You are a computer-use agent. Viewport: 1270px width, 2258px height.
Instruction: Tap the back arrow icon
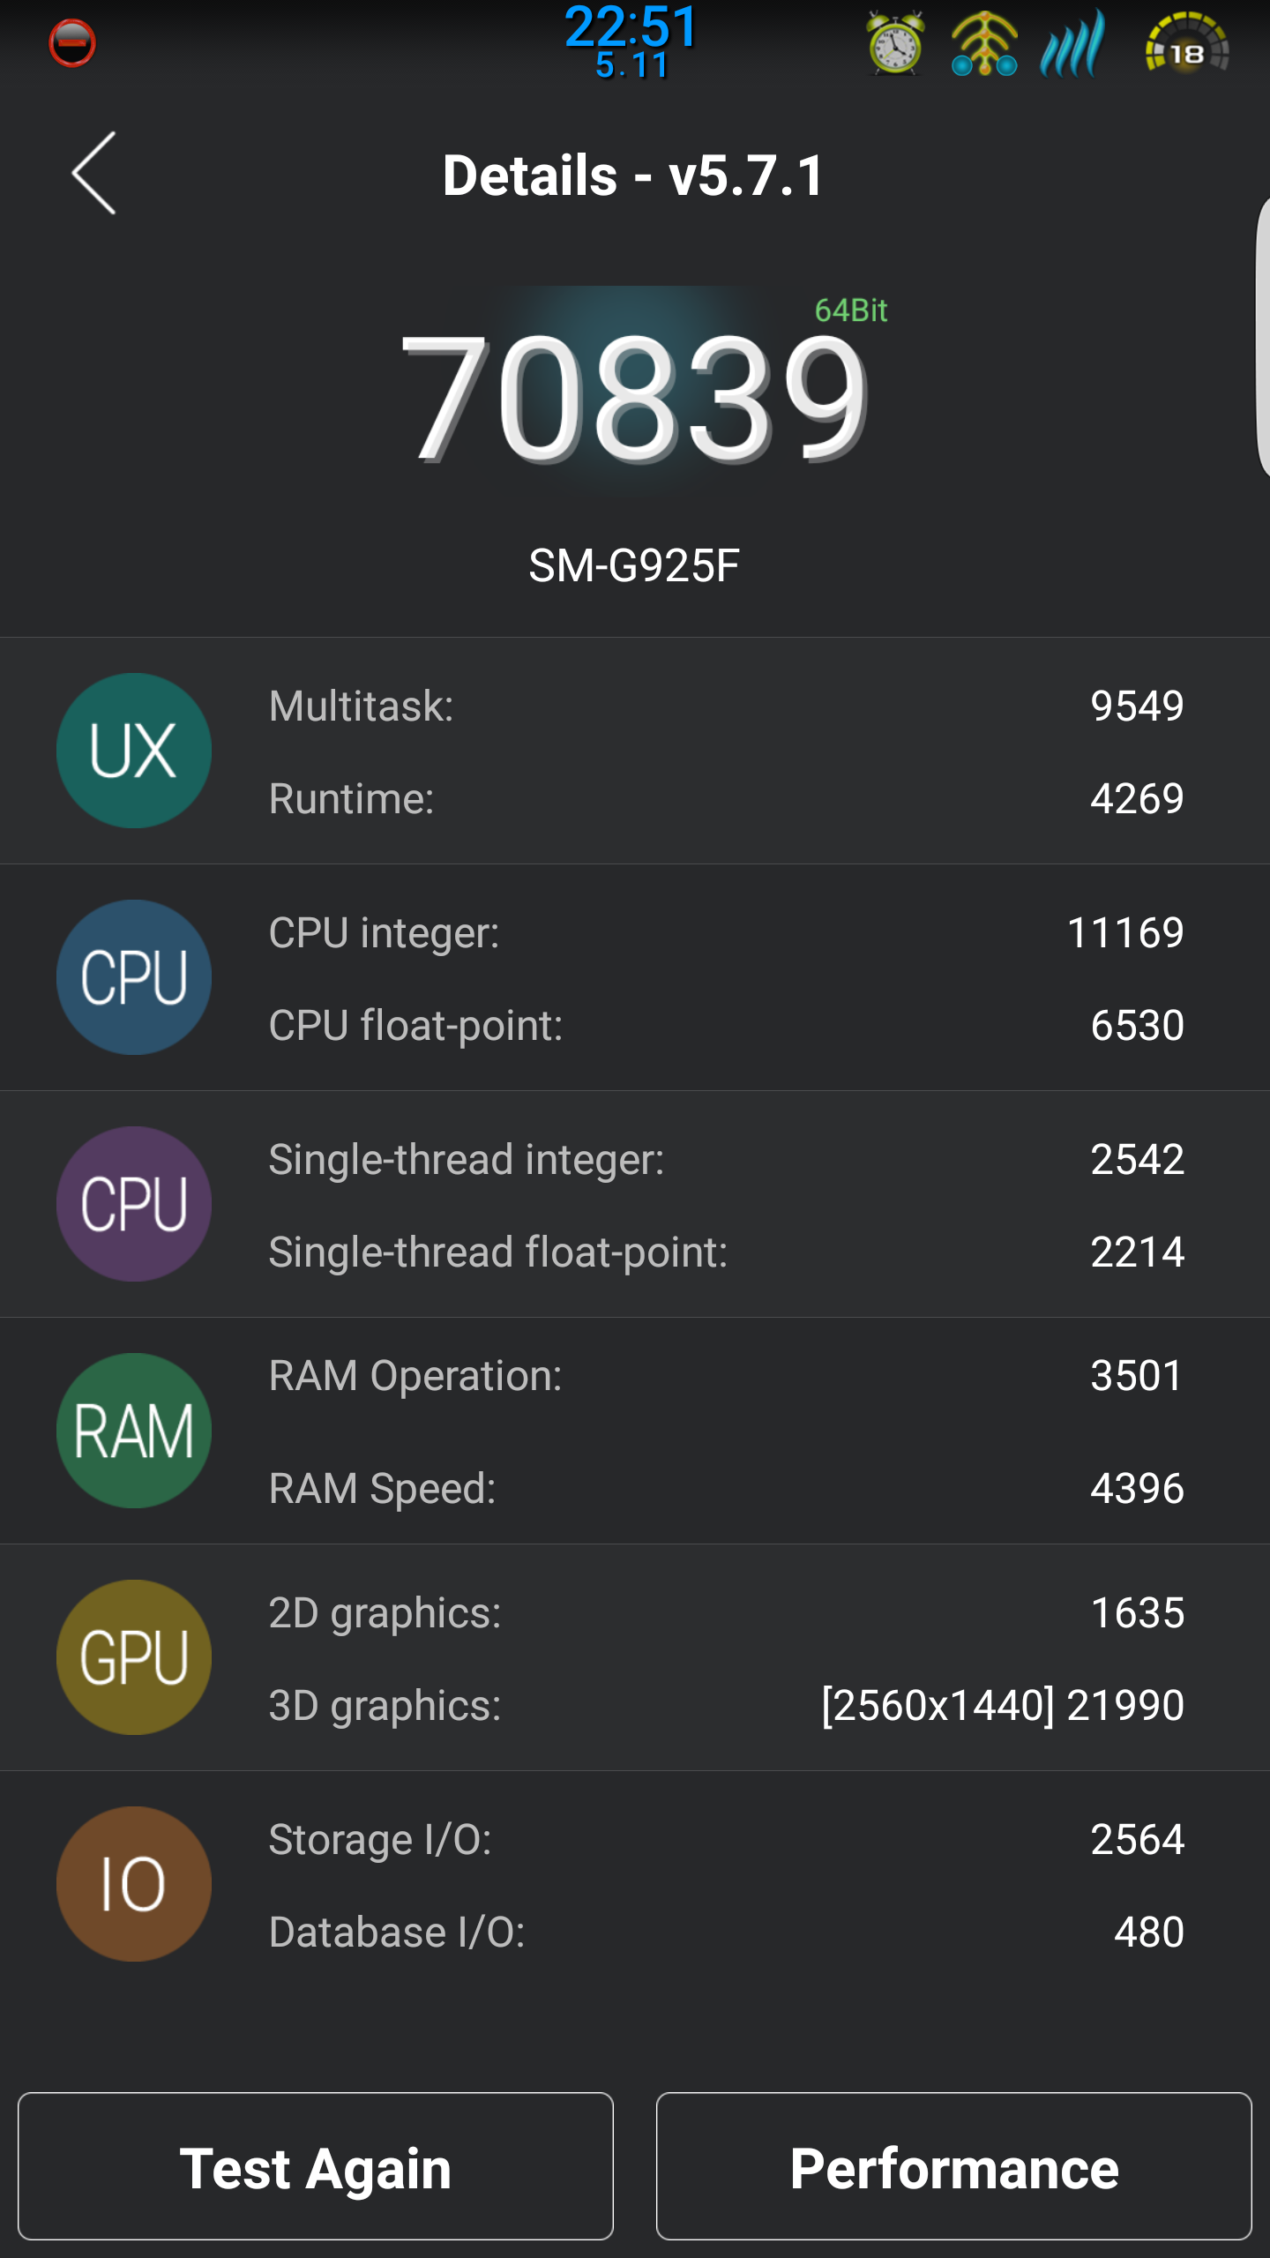tap(93, 173)
